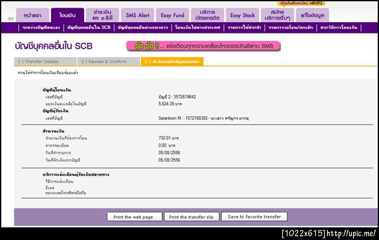Open โอนเงินไปต่างประเทศ submenu item
Image resolution: width=379 pixels, height=240 pixels.
click(198, 28)
